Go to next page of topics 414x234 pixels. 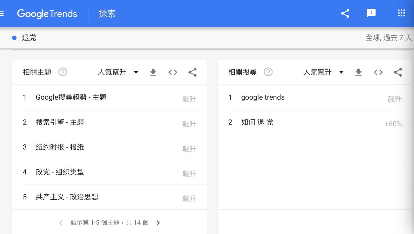[x=158, y=223]
